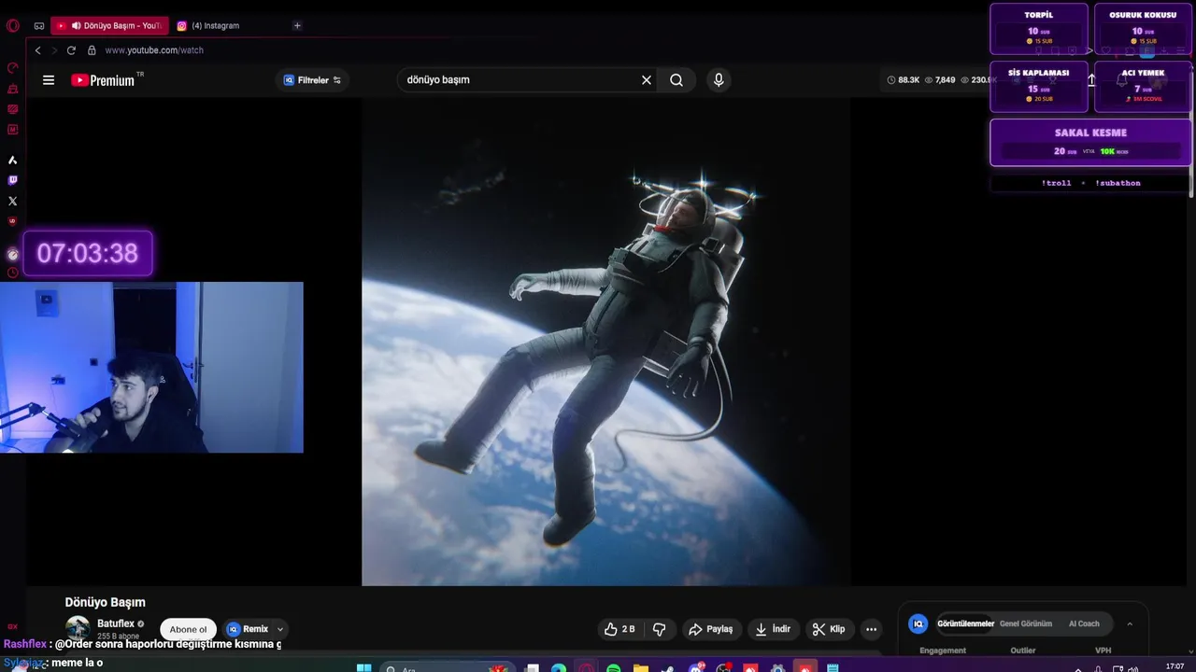This screenshot has height=672, width=1196.
Task: Open X from the Opera sidebar
Action: tap(13, 201)
